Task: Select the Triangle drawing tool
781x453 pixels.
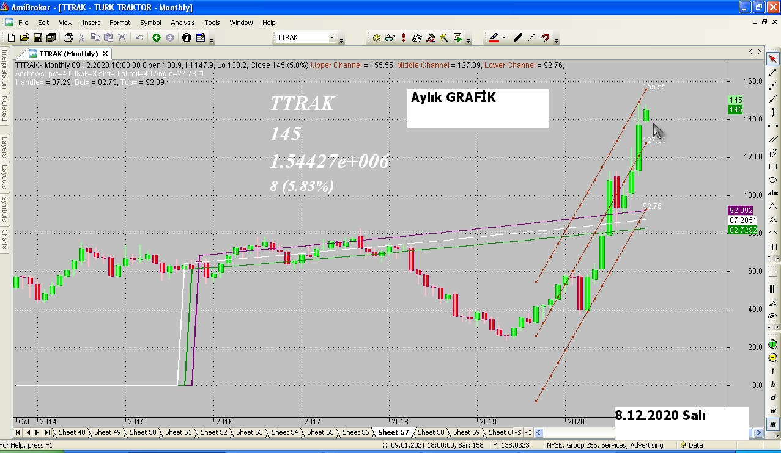Action: click(x=773, y=206)
